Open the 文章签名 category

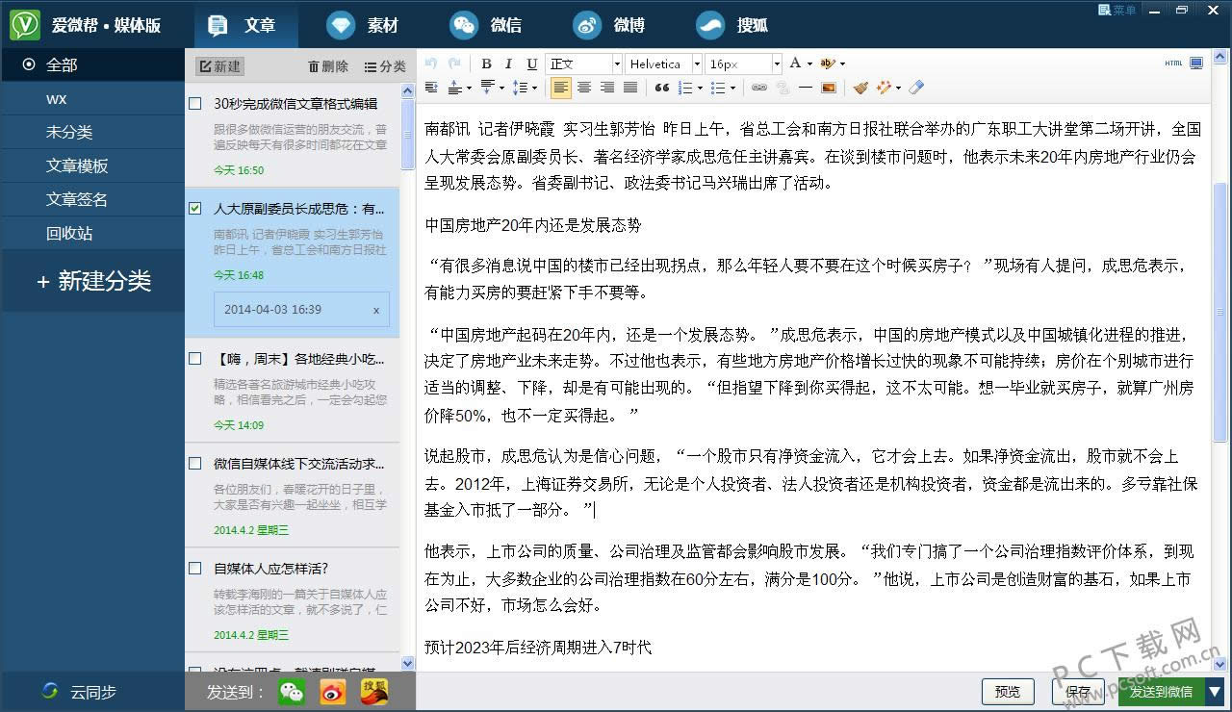point(91,199)
